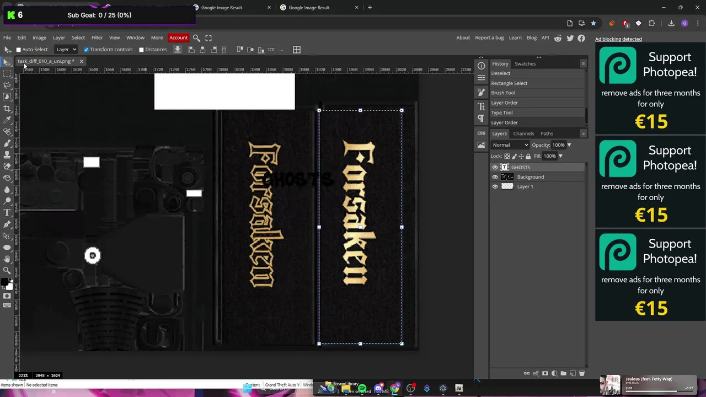Click the align right edges icon
Viewport: 706px width, 397px height.
[214, 50]
